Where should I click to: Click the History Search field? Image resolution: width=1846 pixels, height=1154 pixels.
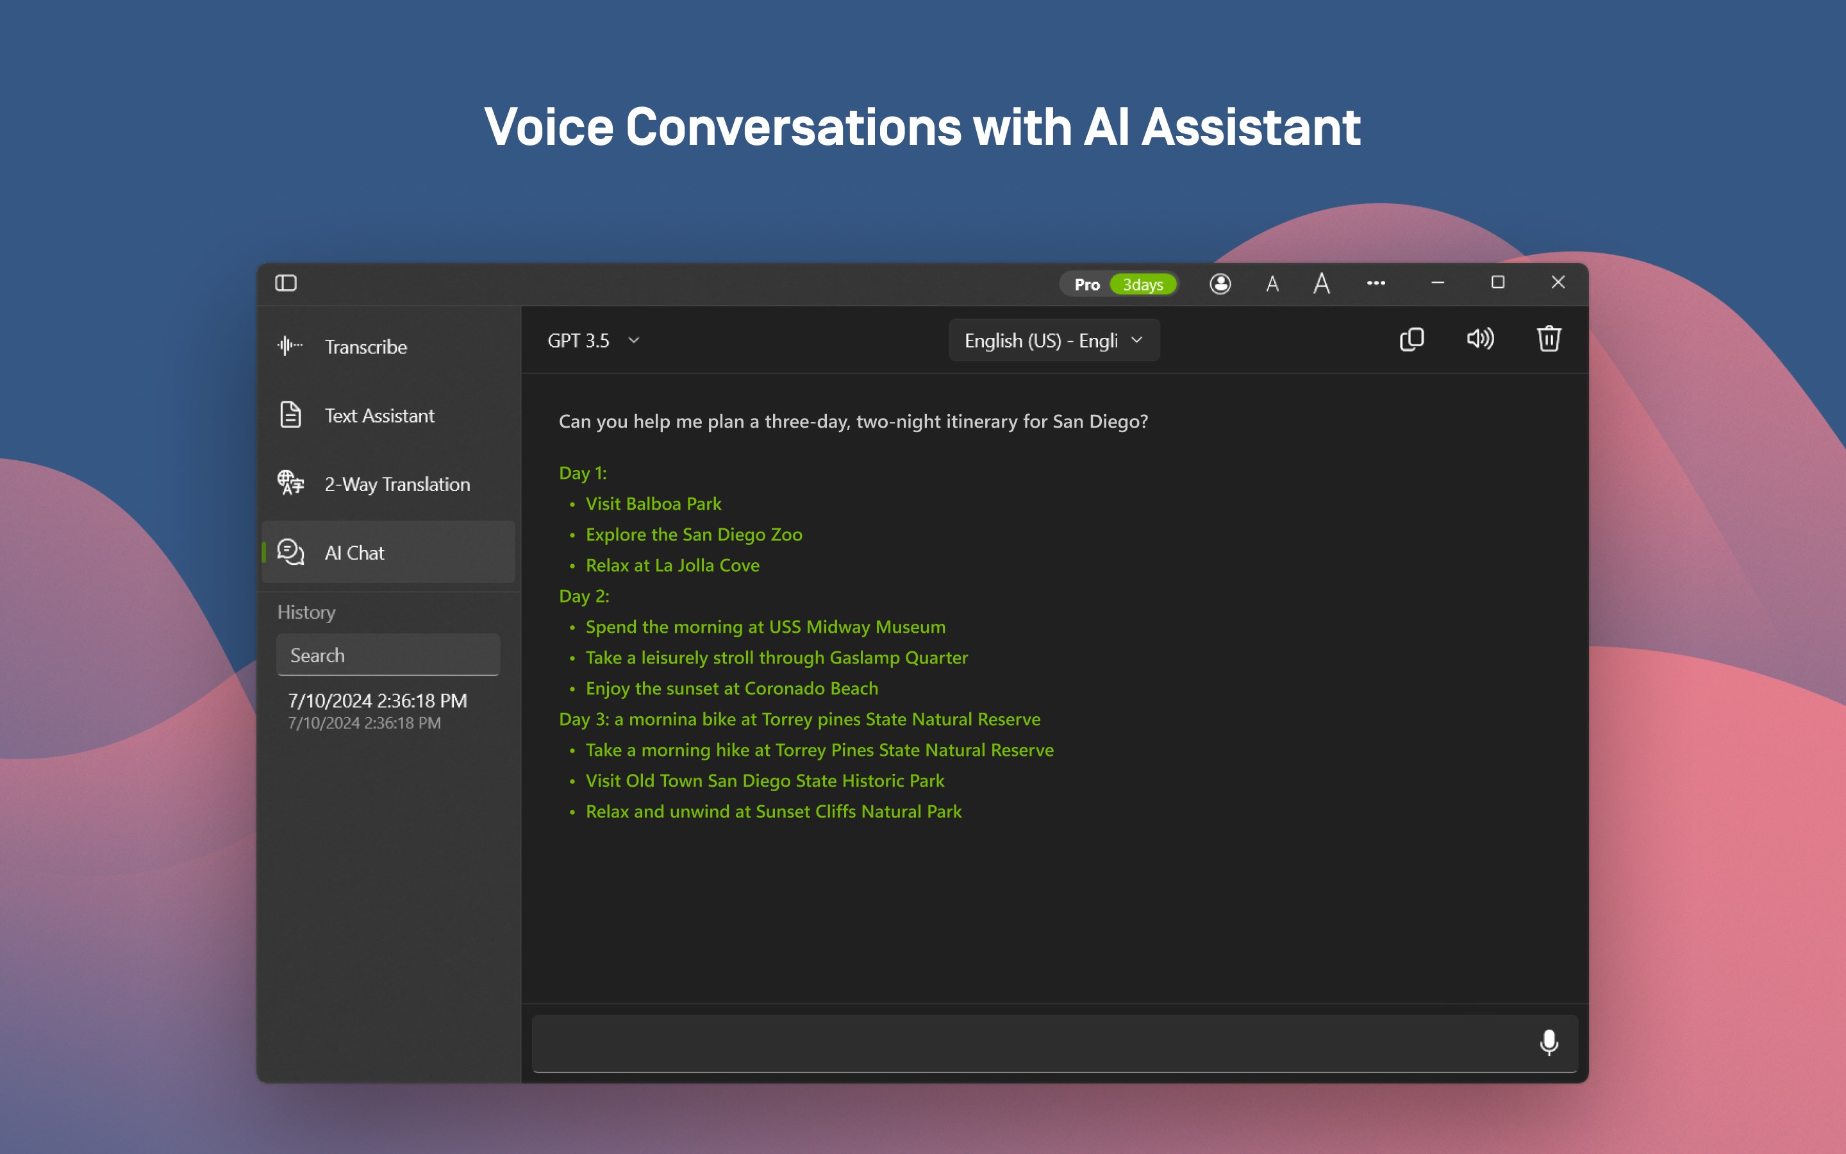pyautogui.click(x=388, y=655)
